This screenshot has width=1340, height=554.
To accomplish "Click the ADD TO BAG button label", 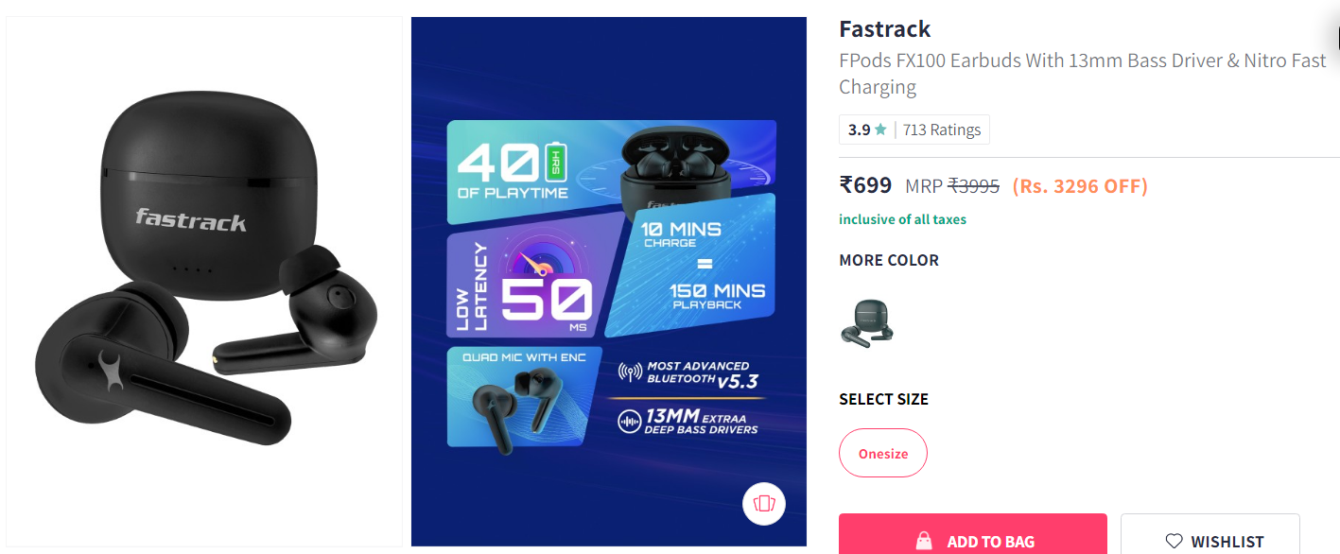I will point(991,542).
